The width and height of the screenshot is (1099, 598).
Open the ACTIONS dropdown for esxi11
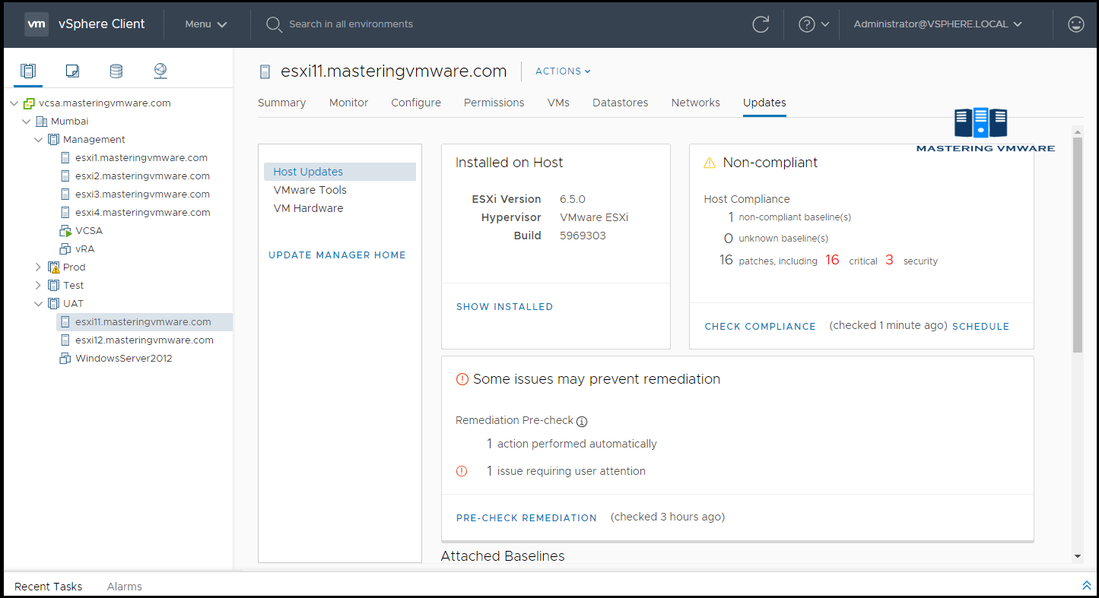[562, 71]
